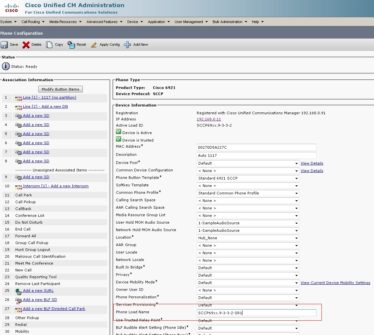Click speed dial icon in row 3
Screen dimensions: 374x335
coord(19,116)
